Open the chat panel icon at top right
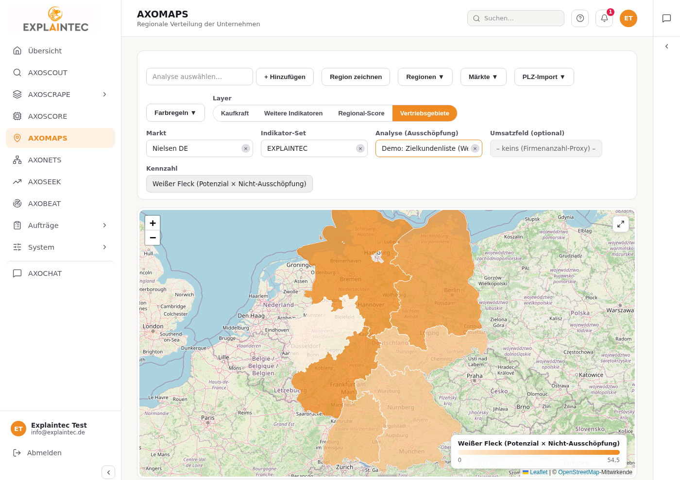Viewport: 680px width, 480px height. click(666, 18)
